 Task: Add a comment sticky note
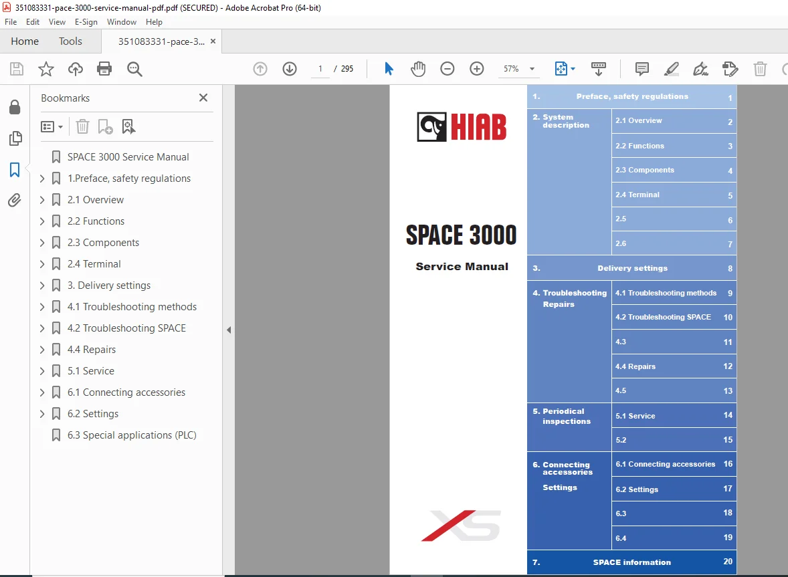[x=642, y=69]
